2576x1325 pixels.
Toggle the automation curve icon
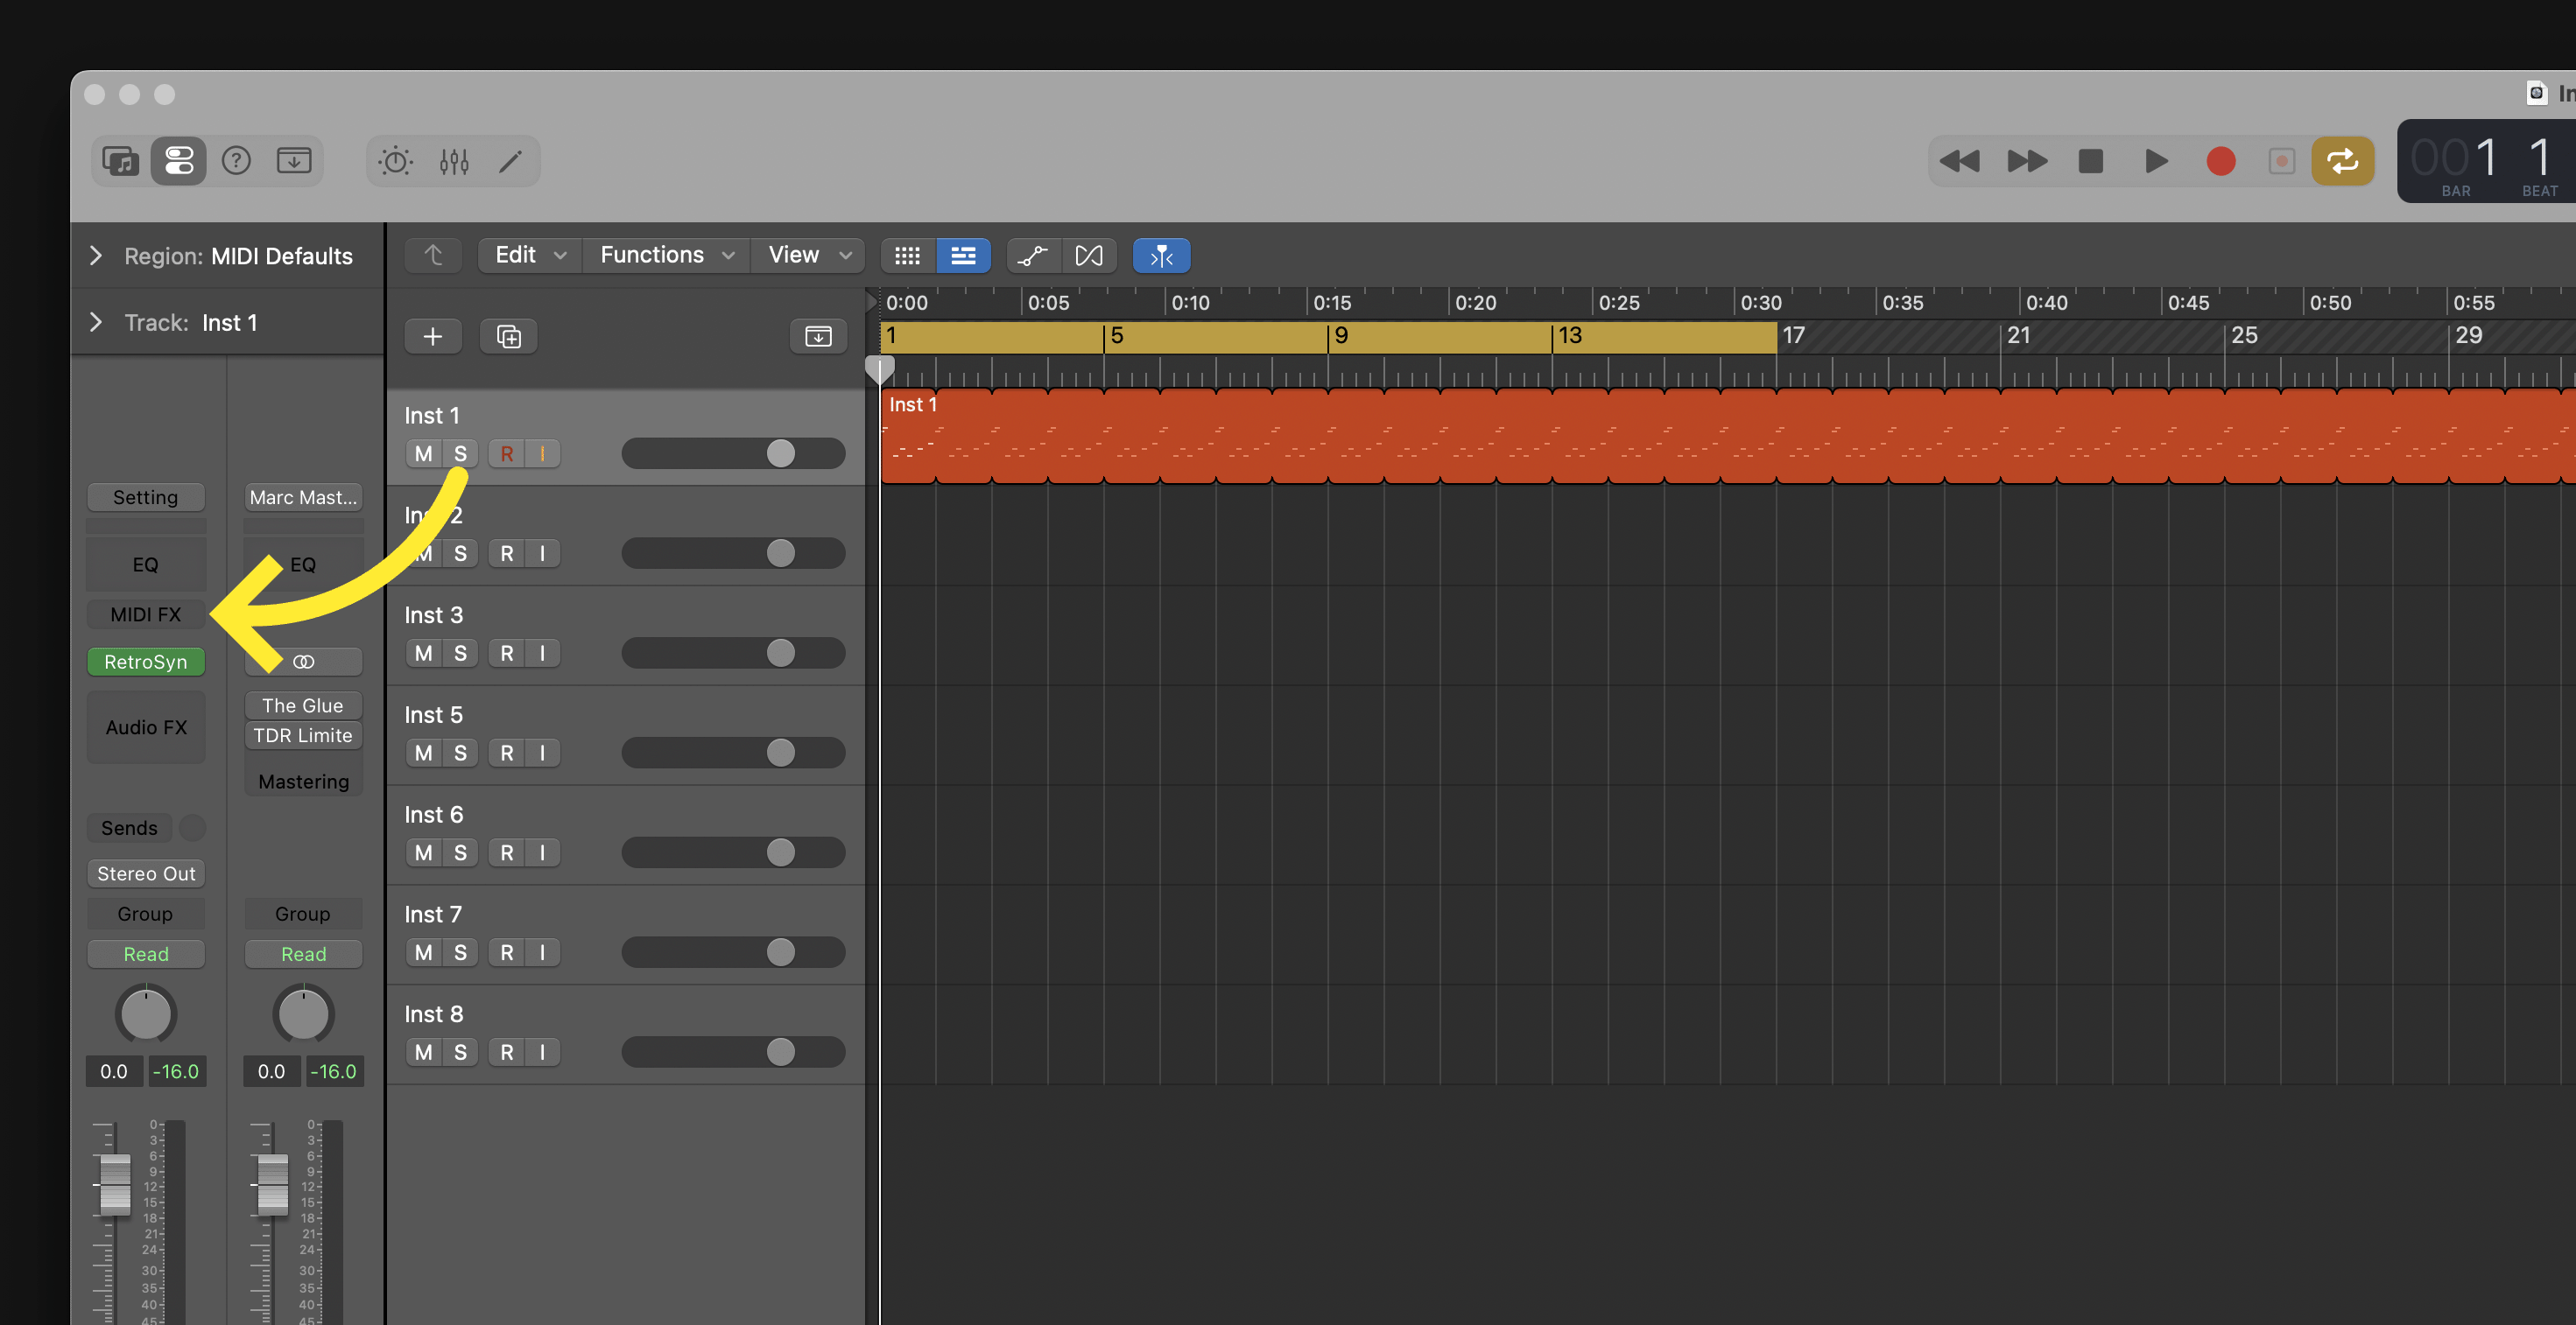pyautogui.click(x=1033, y=256)
